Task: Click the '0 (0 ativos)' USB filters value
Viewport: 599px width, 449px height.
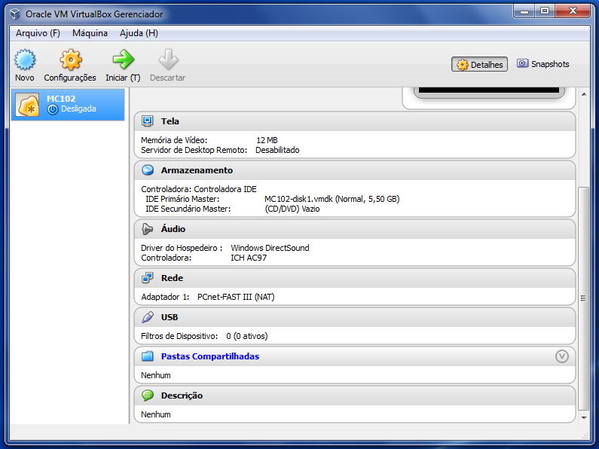Action: 247,336
